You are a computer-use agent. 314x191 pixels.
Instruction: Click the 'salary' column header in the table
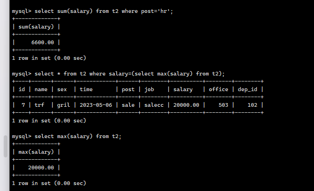click(x=183, y=89)
